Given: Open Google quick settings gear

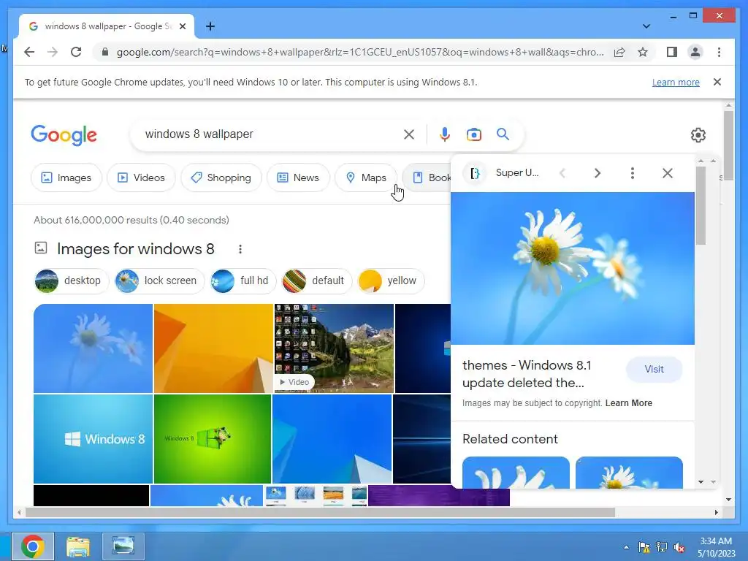Looking at the screenshot, I should pyautogui.click(x=698, y=135).
